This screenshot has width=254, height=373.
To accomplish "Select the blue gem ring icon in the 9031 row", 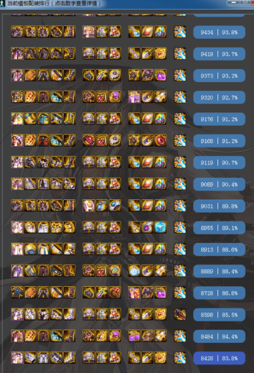I will [x=115, y=206].
